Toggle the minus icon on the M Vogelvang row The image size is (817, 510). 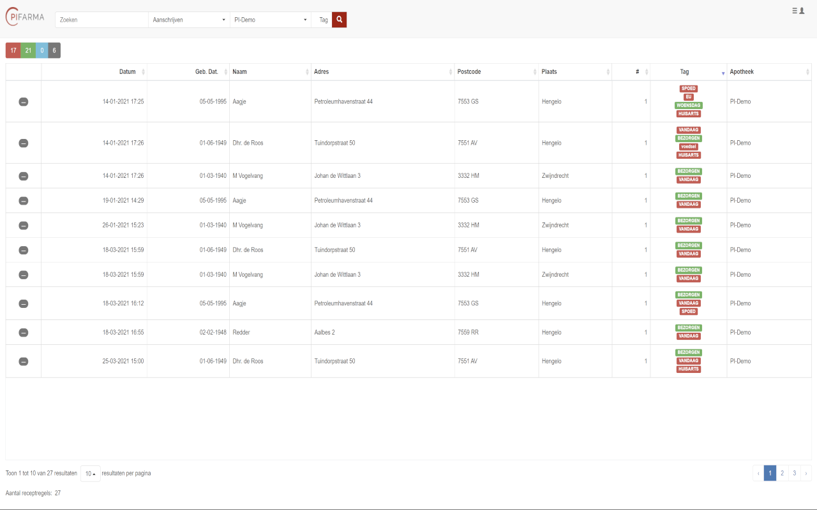tap(24, 175)
